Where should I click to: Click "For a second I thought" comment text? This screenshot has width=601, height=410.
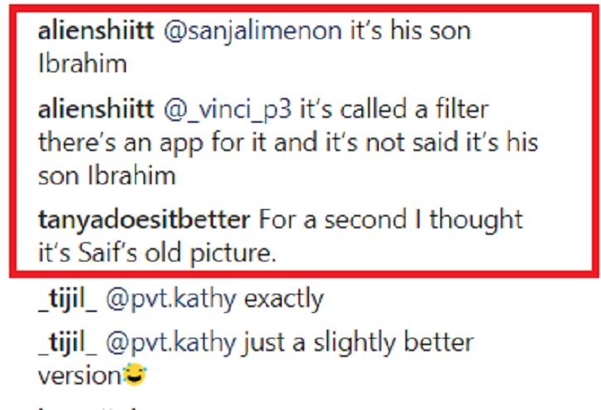(x=391, y=221)
